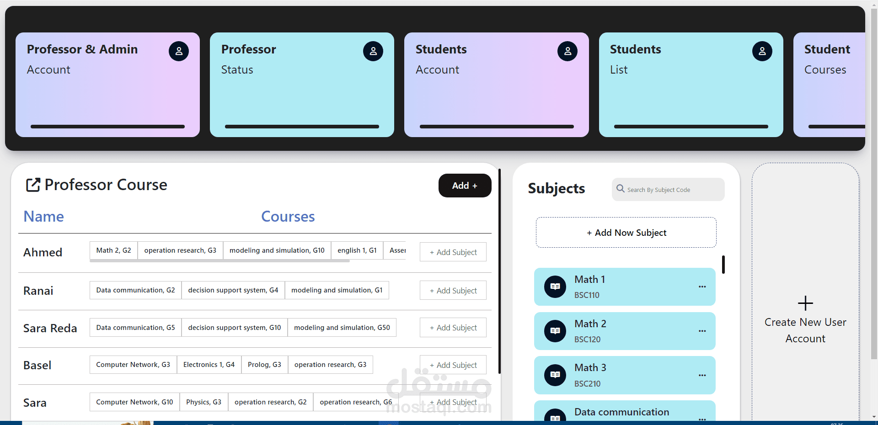
Task: Focus the Search By Subject Code field
Action: click(672, 190)
